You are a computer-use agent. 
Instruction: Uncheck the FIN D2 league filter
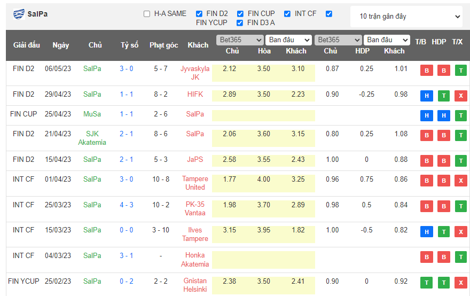pyautogui.click(x=199, y=14)
